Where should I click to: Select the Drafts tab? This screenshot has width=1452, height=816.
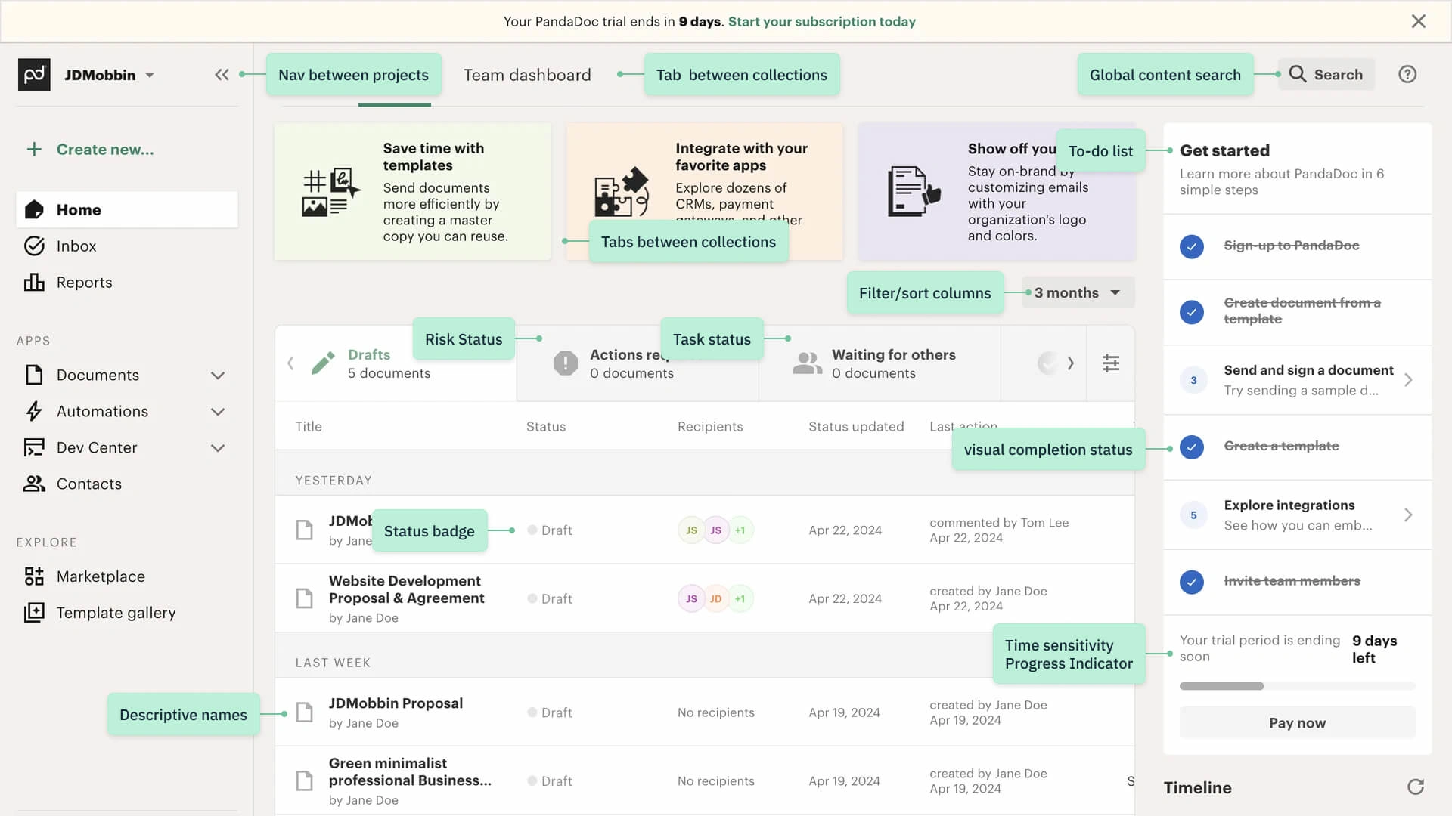click(396, 363)
